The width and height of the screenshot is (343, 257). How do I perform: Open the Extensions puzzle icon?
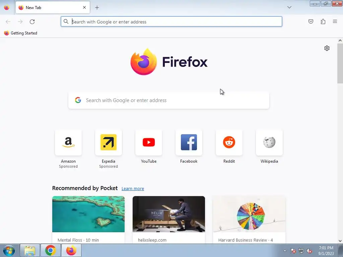(x=323, y=21)
